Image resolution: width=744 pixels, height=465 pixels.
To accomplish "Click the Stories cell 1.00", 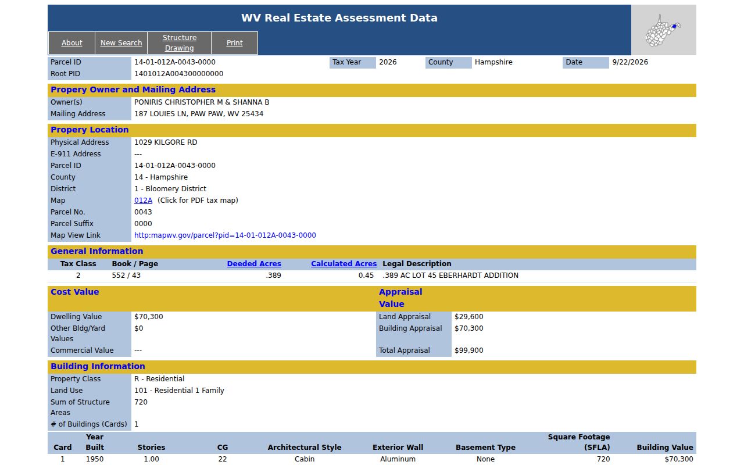I will point(151,459).
